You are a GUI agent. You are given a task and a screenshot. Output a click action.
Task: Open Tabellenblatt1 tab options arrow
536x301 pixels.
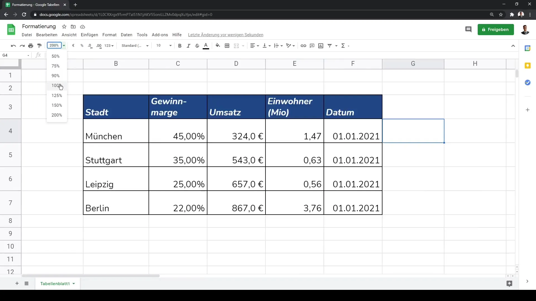pos(74,284)
